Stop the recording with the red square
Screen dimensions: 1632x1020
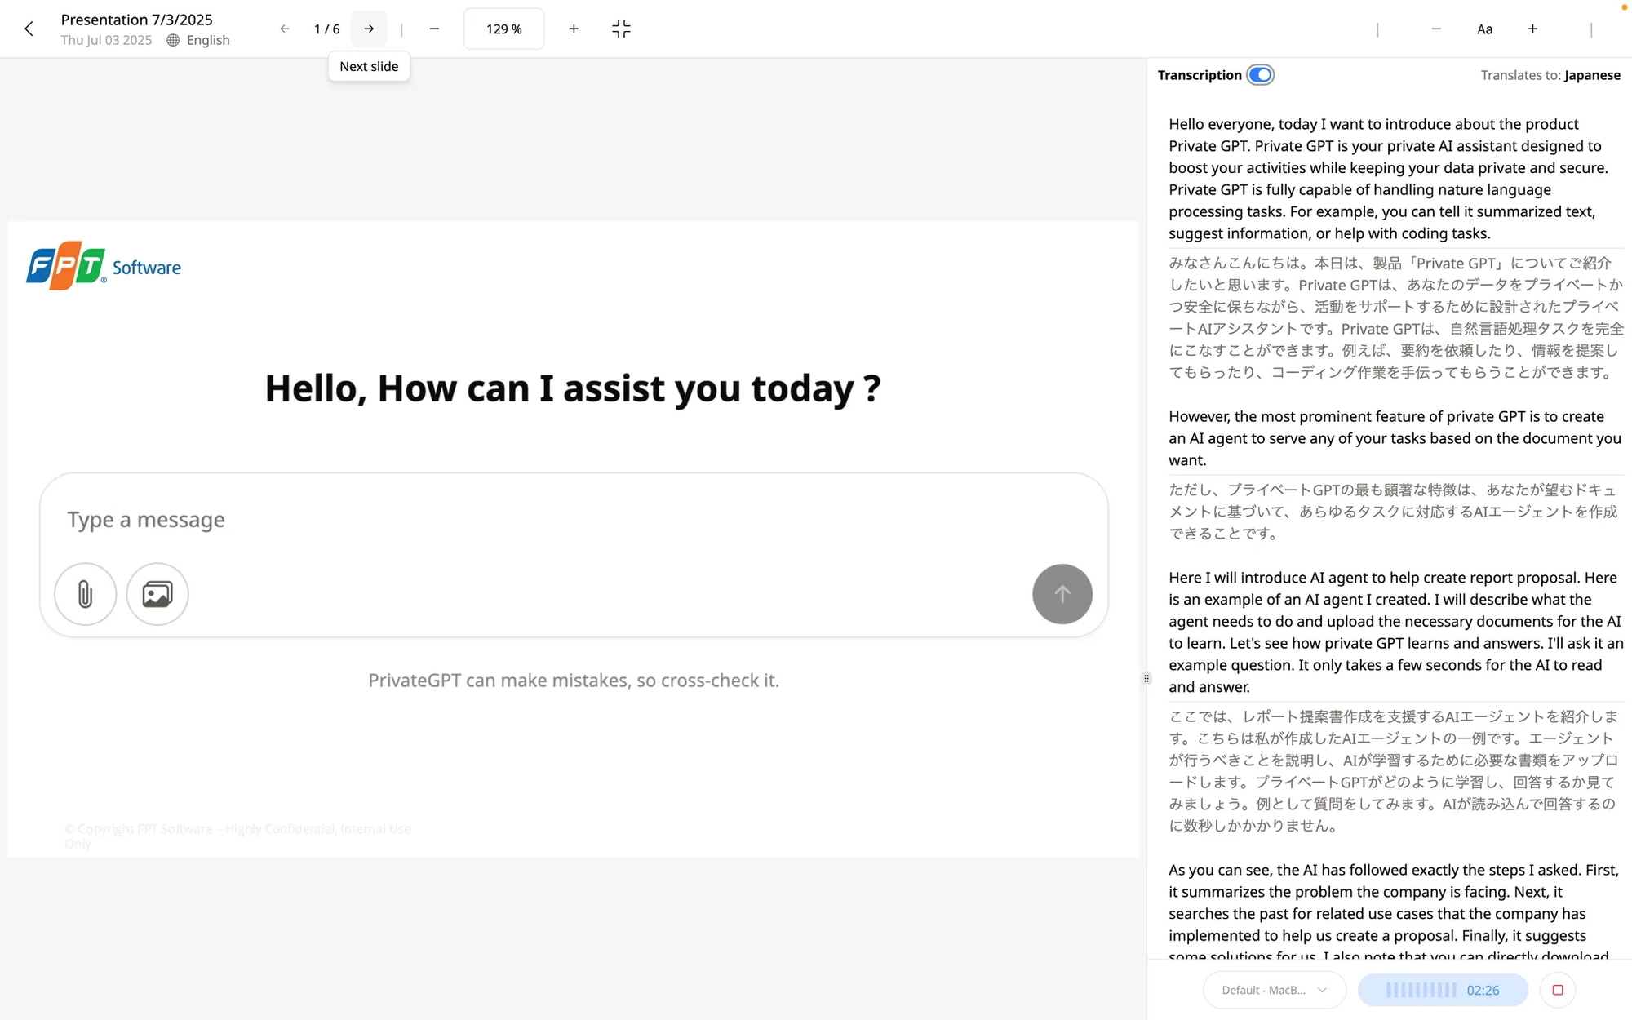coord(1557,990)
